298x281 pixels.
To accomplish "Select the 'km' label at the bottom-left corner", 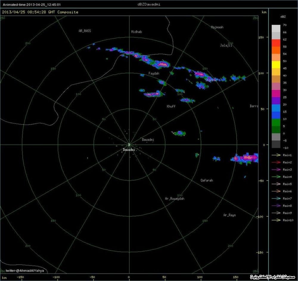I will 4,278.
